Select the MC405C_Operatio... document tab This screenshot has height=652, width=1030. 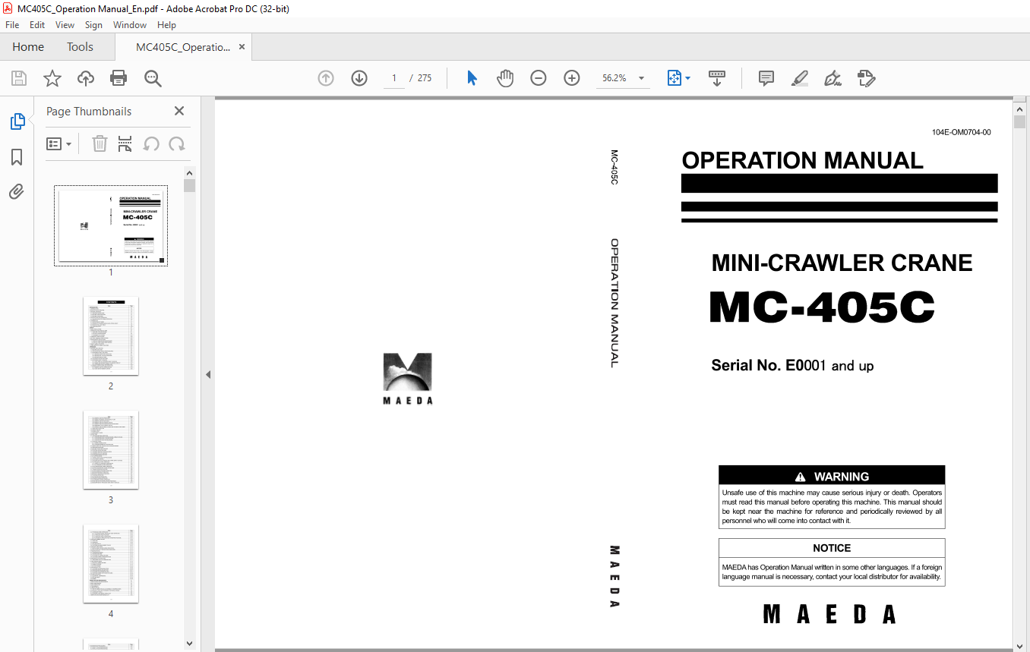point(183,47)
